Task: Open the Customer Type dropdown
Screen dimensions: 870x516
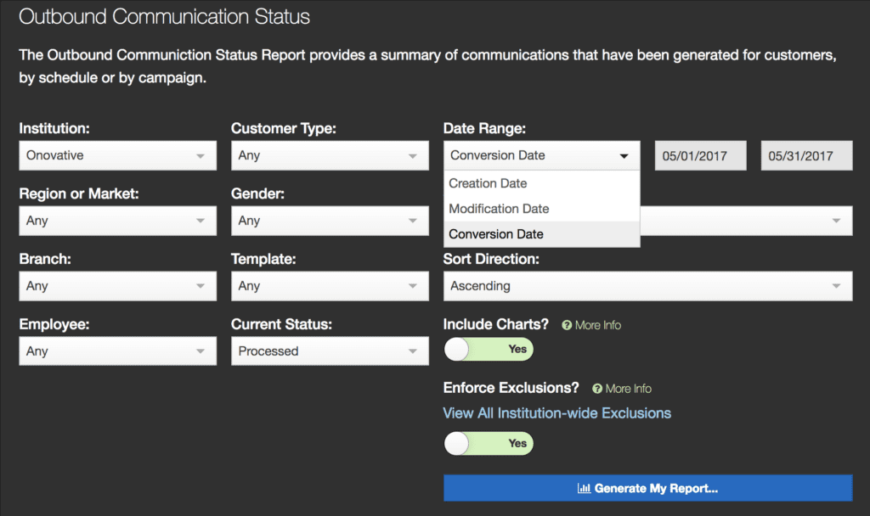Action: [330, 155]
